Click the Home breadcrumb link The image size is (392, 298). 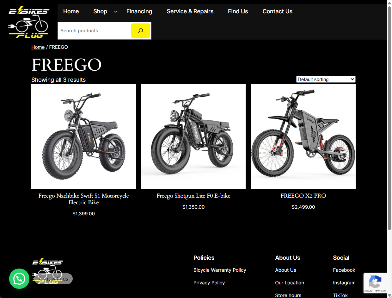point(38,47)
